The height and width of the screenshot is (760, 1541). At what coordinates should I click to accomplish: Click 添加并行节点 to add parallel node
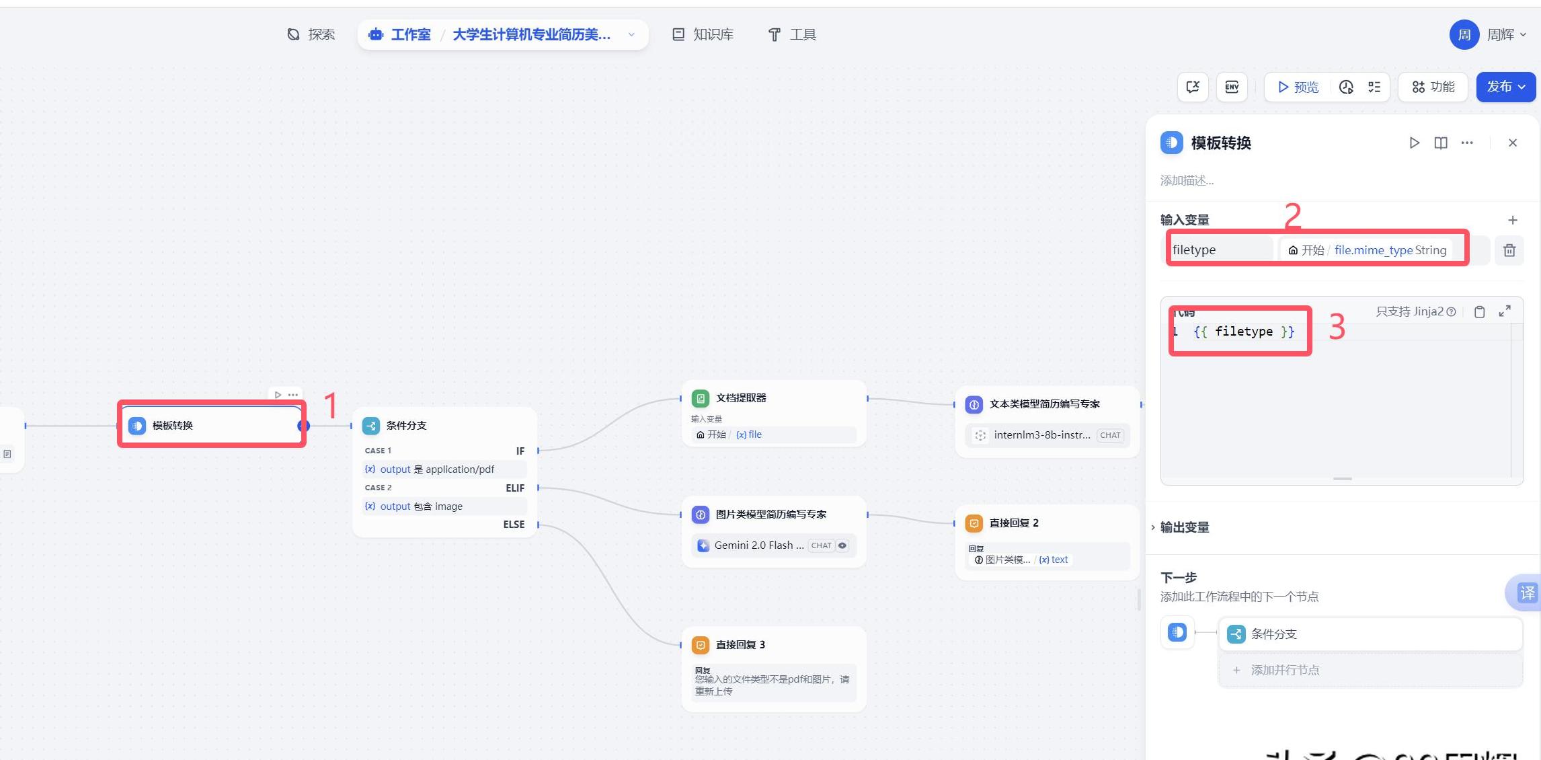pos(1284,670)
